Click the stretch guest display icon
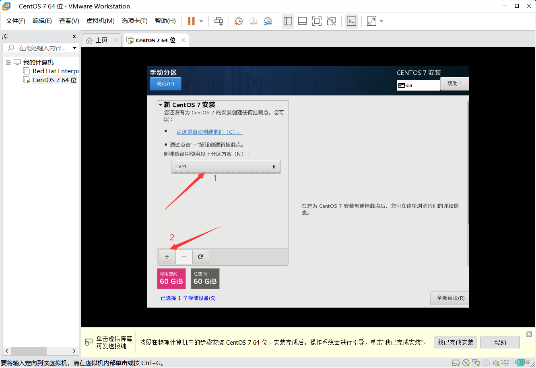This screenshot has height=368, width=536. (x=371, y=21)
